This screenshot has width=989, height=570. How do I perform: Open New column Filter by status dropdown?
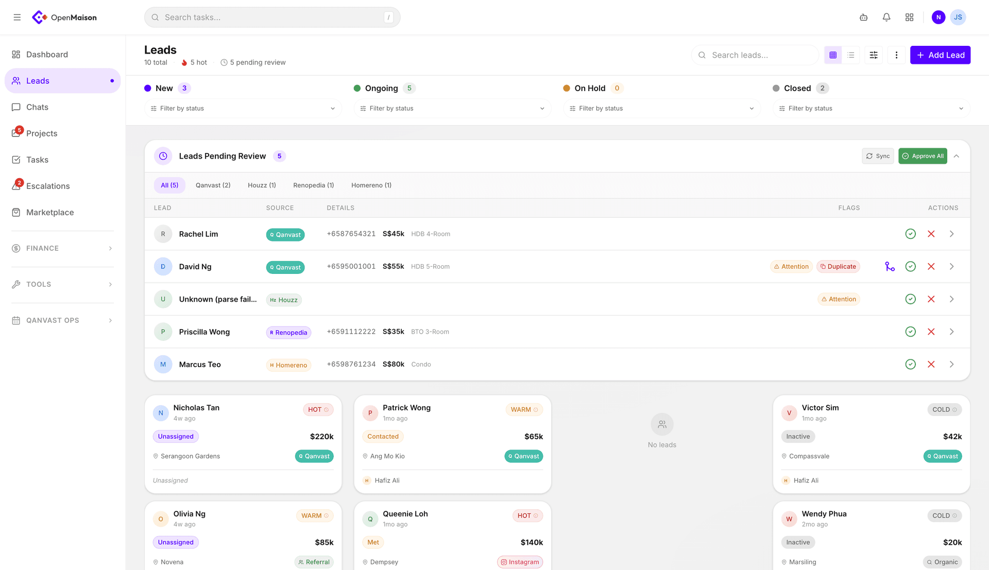[x=243, y=109]
